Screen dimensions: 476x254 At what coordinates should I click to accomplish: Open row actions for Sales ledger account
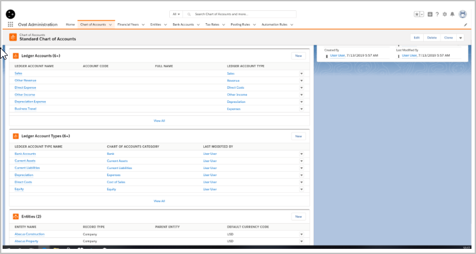302,73
